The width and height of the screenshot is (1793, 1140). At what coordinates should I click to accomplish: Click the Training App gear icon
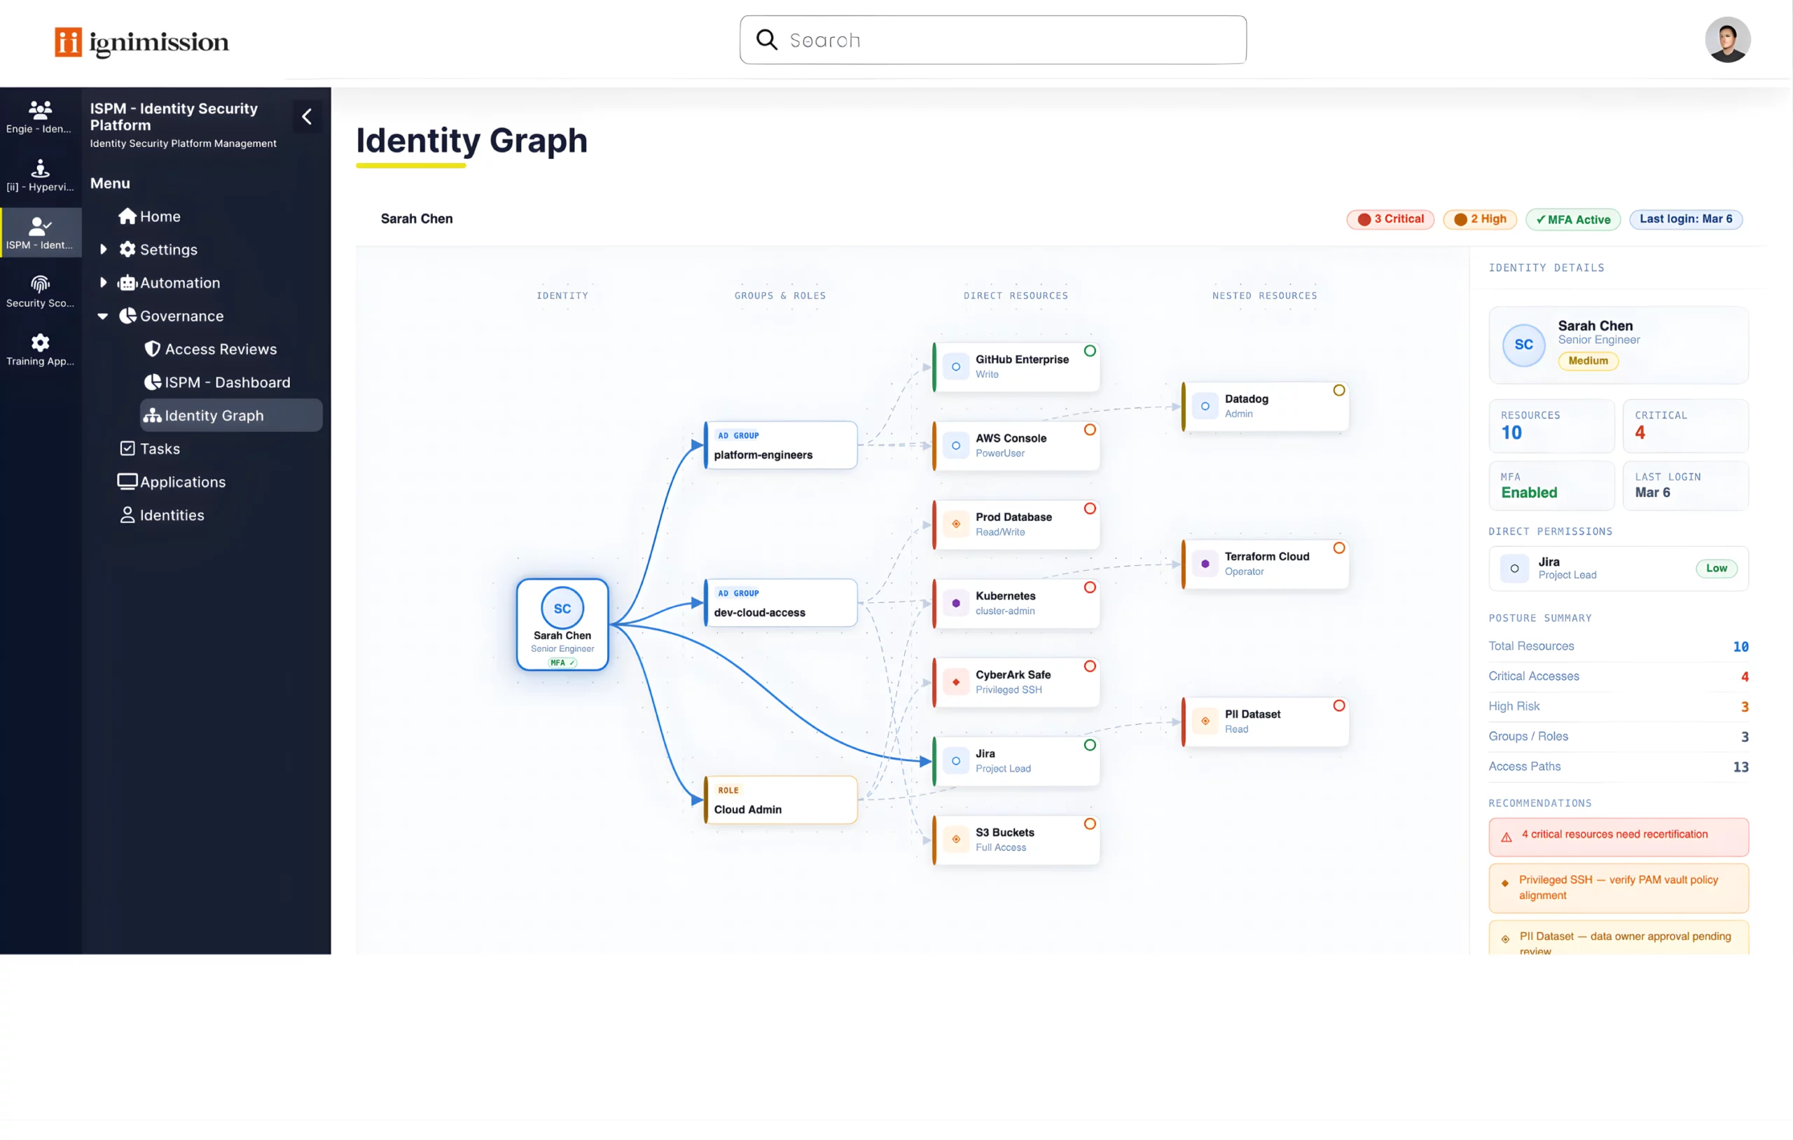[40, 342]
